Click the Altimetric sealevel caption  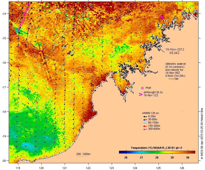pyautogui.click(x=175, y=64)
